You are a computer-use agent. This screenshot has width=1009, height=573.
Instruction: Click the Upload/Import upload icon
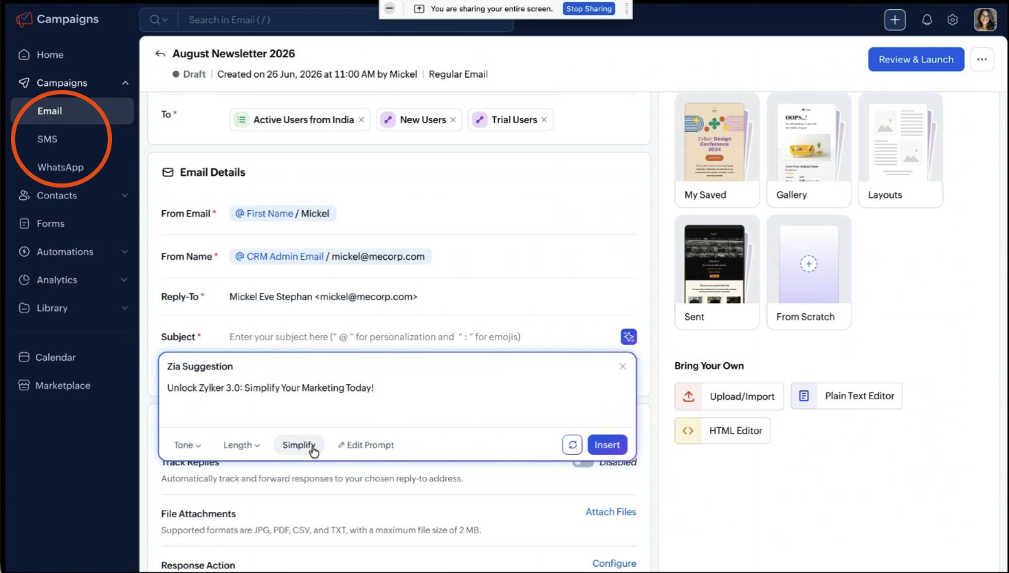tap(689, 396)
